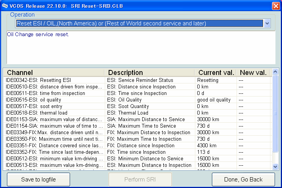
Task: Click the channel list scrollbar thumb
Action: tap(275, 113)
